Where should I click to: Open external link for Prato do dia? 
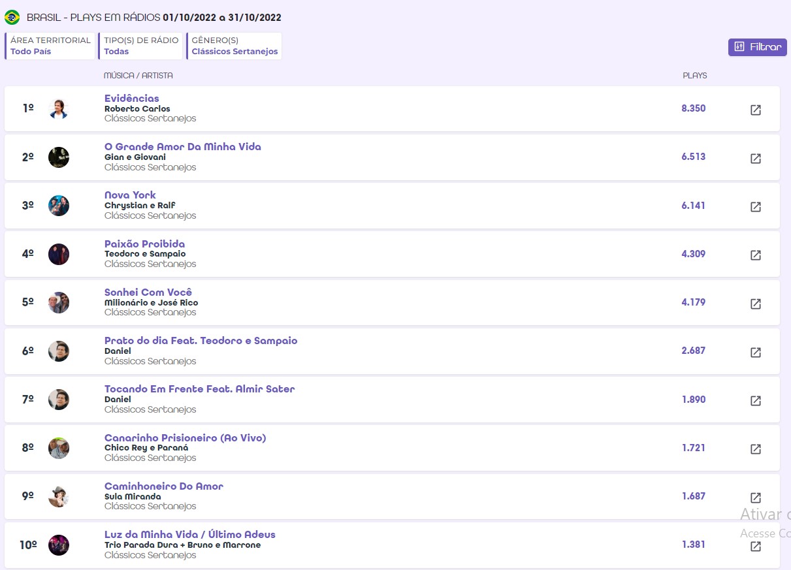pyautogui.click(x=755, y=352)
